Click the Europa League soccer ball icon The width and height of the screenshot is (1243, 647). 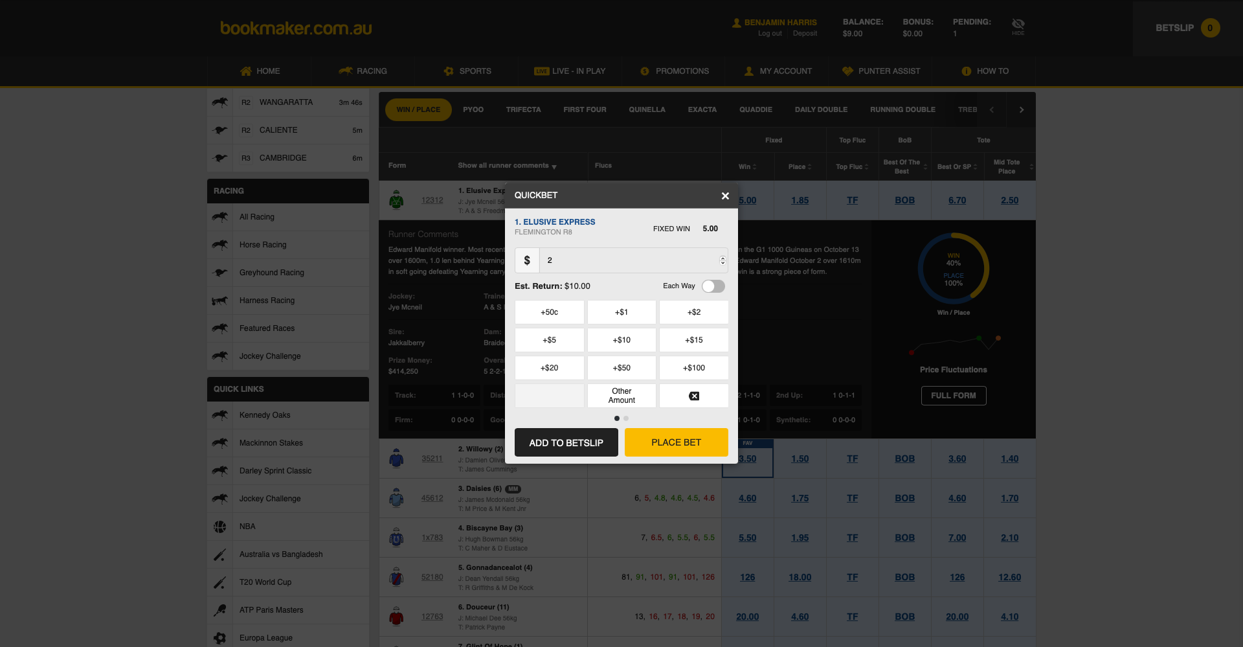point(220,638)
